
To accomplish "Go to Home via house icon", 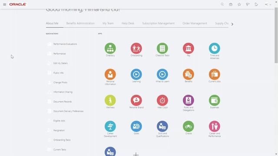I will pyautogui.click(x=231, y=4).
